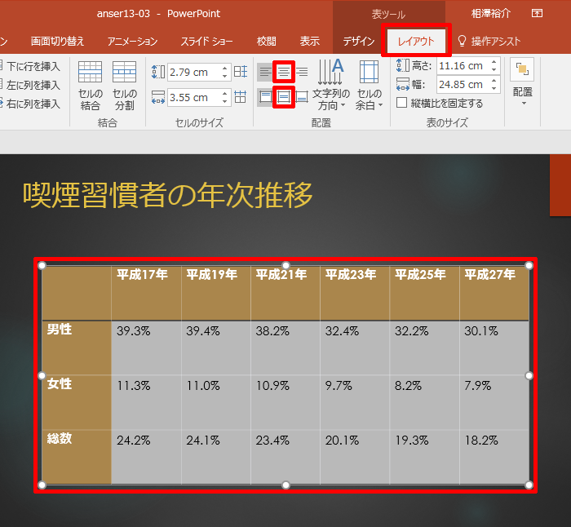Open the Text Direction (文字列の方向) dropdown
571x527 pixels.
[x=331, y=85]
